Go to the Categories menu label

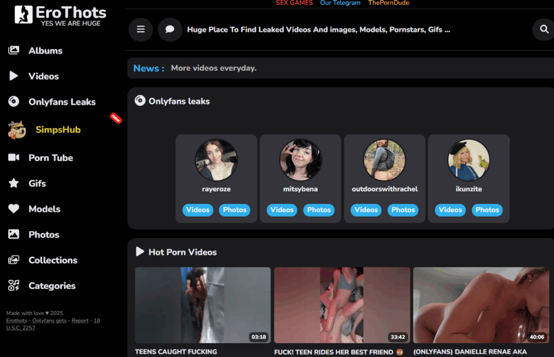point(52,286)
